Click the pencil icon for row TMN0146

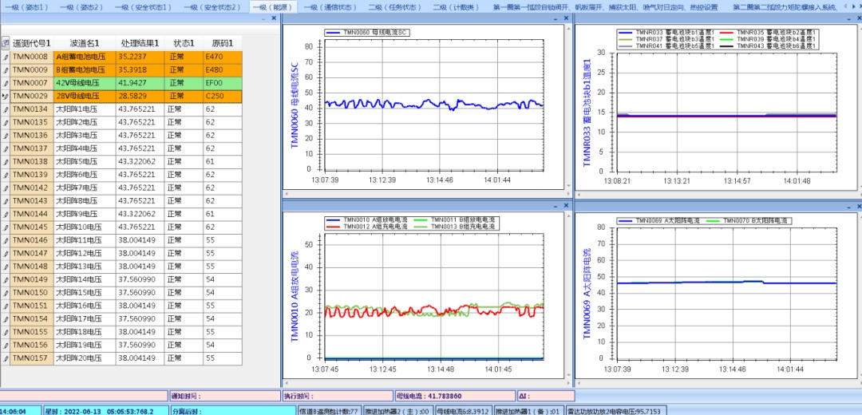5,240
